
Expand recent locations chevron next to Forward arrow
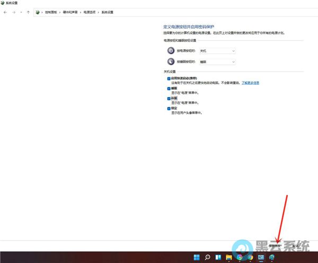21,12
